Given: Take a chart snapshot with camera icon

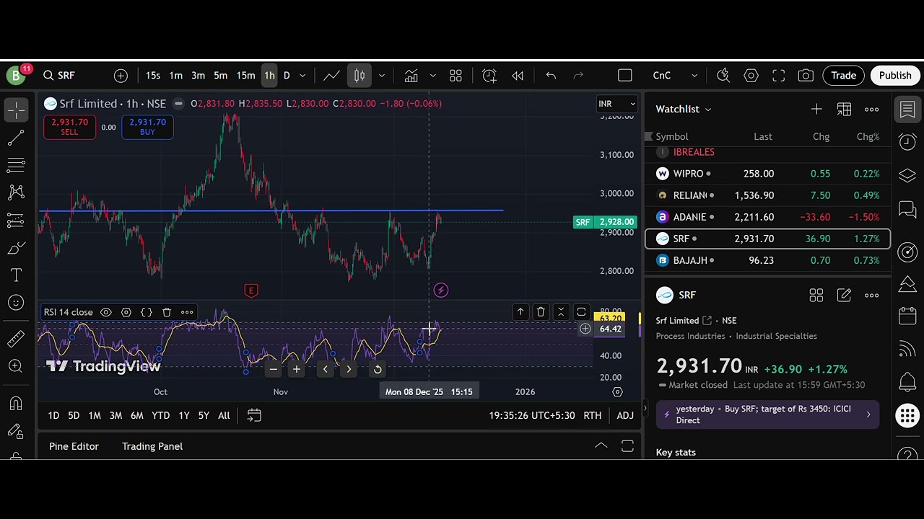Looking at the screenshot, I should pos(806,75).
